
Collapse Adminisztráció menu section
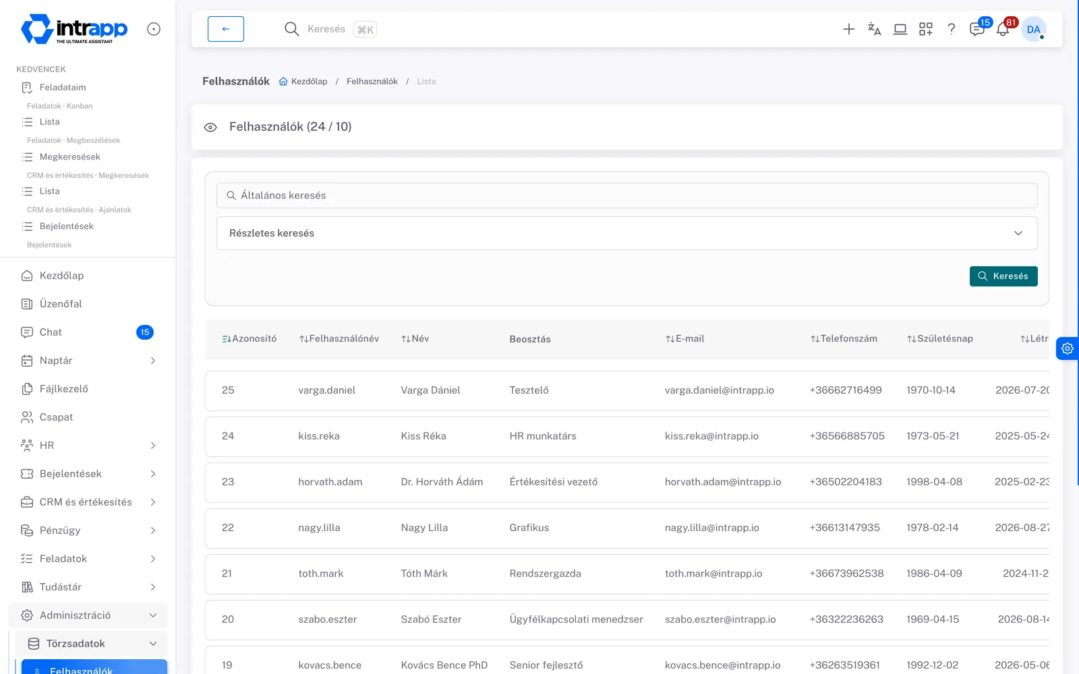(88, 615)
